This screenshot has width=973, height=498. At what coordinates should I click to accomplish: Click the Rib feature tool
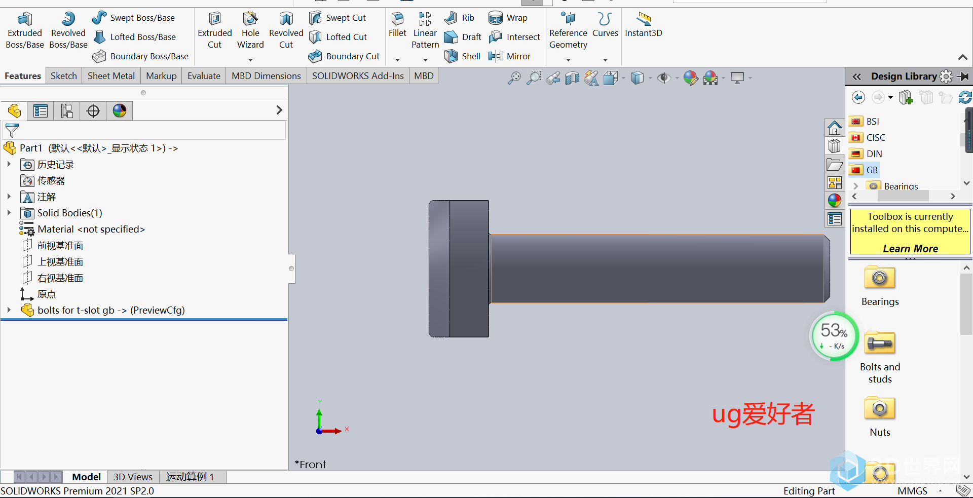coord(460,18)
